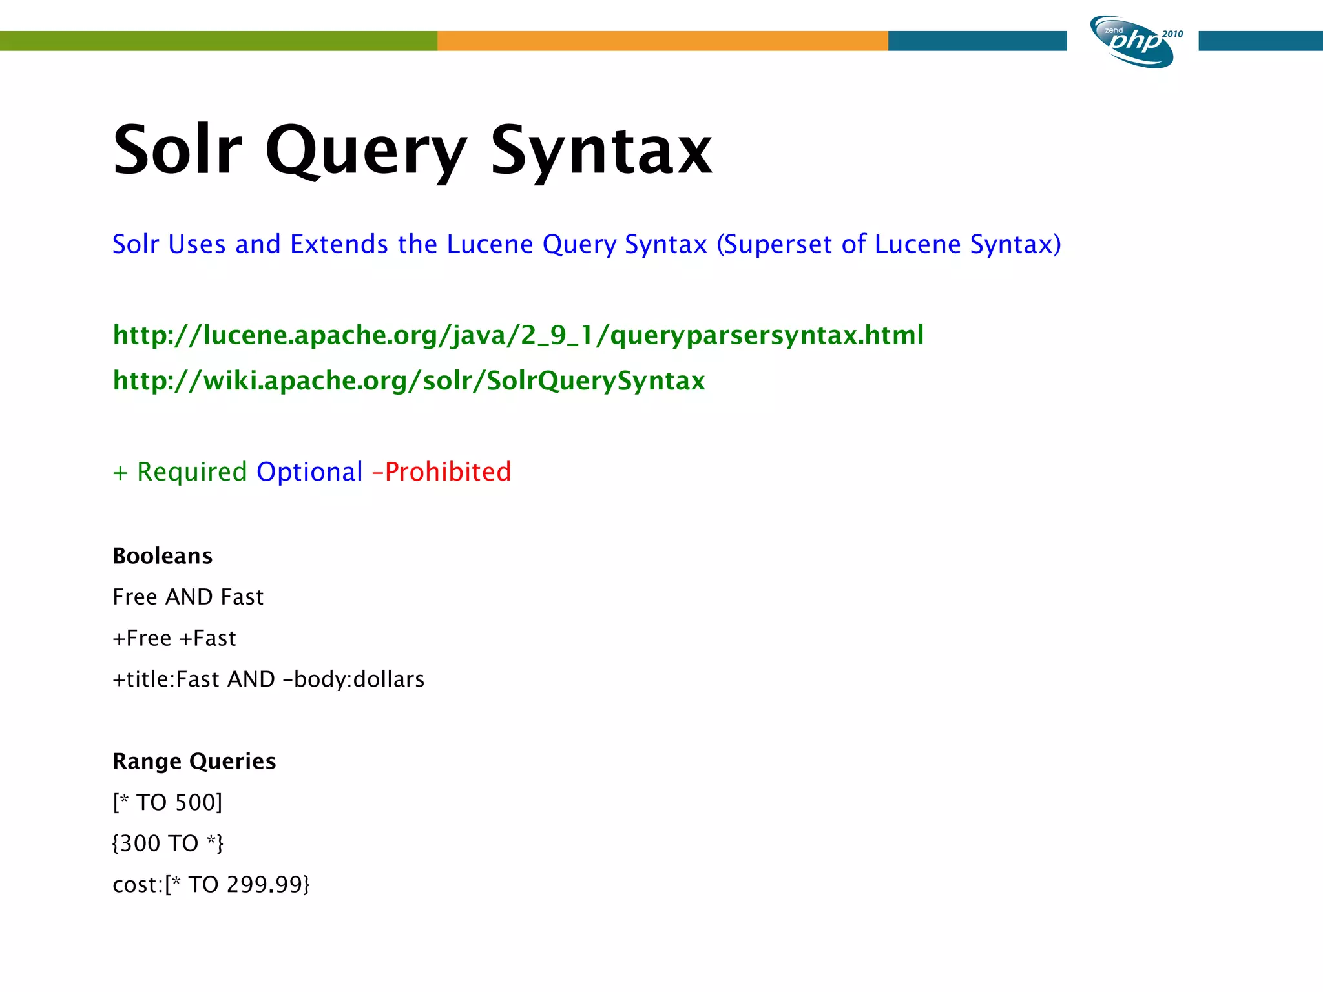
Task: Click the 'Booleans' heading
Action: click(x=162, y=556)
